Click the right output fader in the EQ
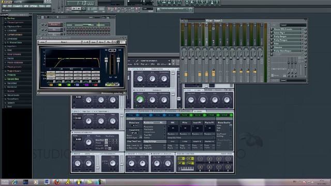The image size is (331, 186). 118,60
